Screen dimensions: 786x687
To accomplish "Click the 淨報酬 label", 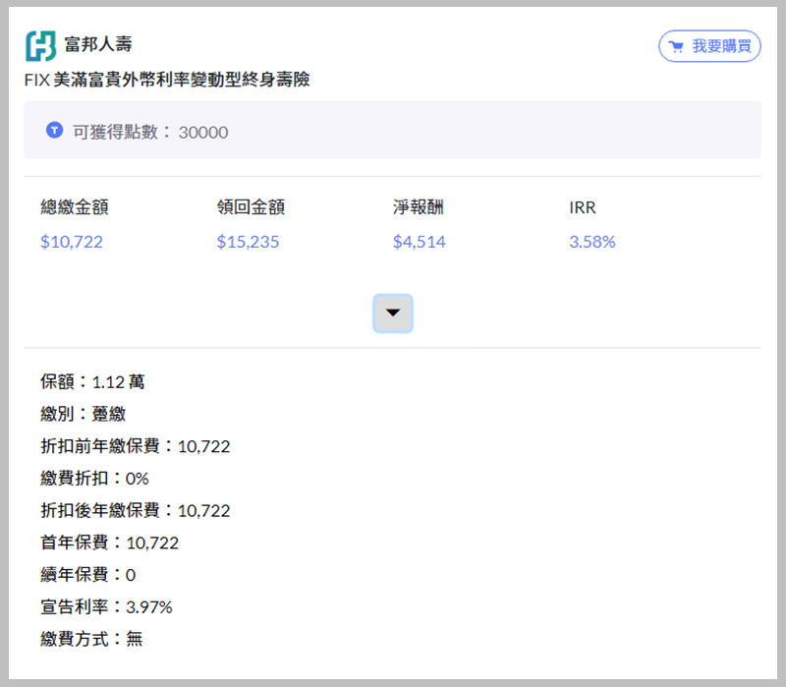I will point(419,207).
